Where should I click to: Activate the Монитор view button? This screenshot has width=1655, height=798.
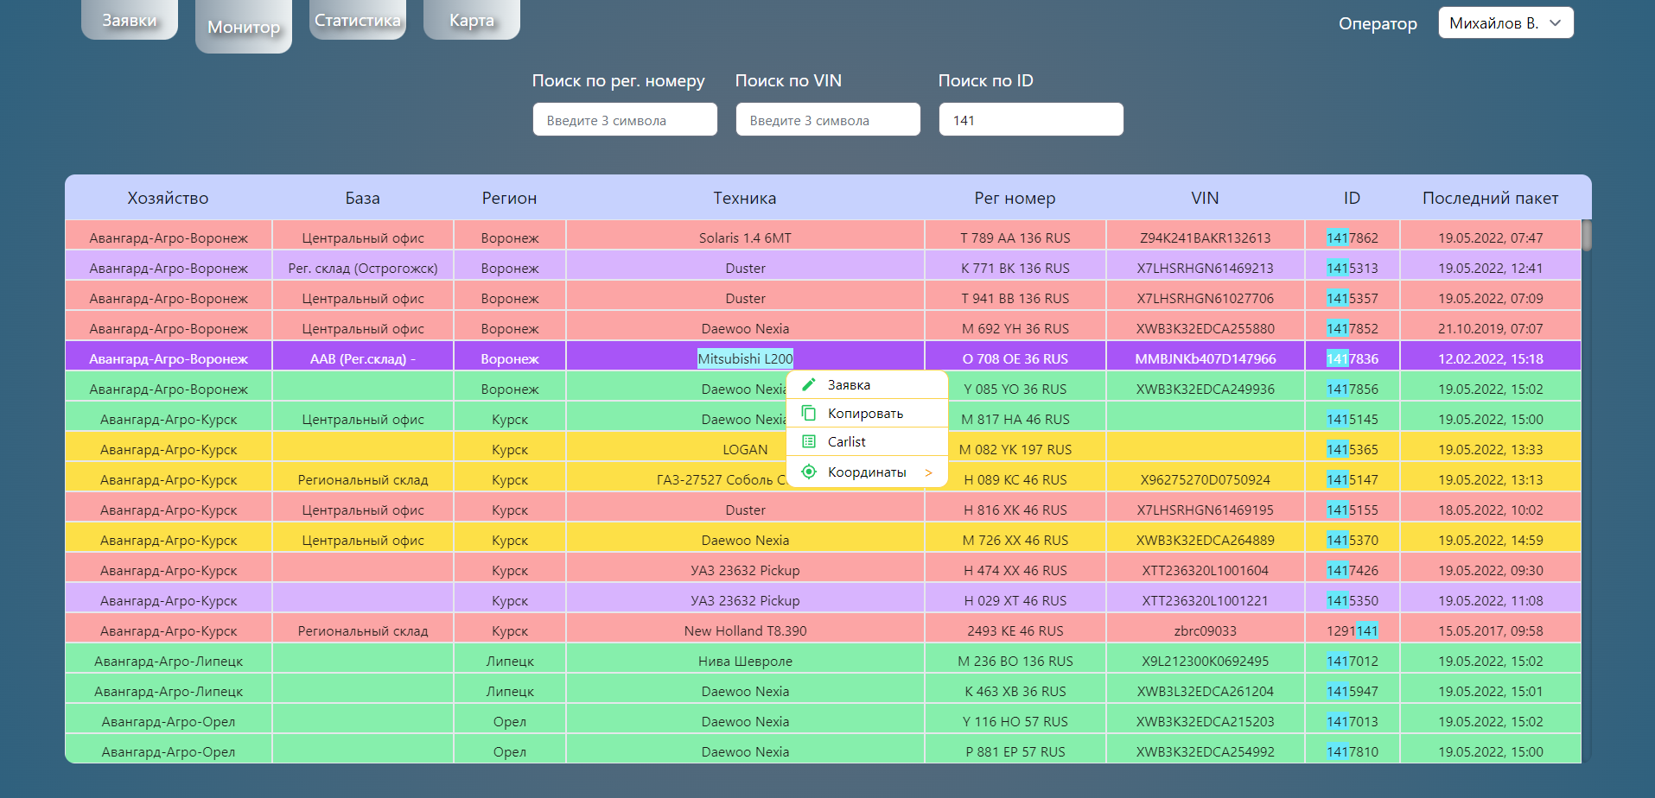point(243,27)
